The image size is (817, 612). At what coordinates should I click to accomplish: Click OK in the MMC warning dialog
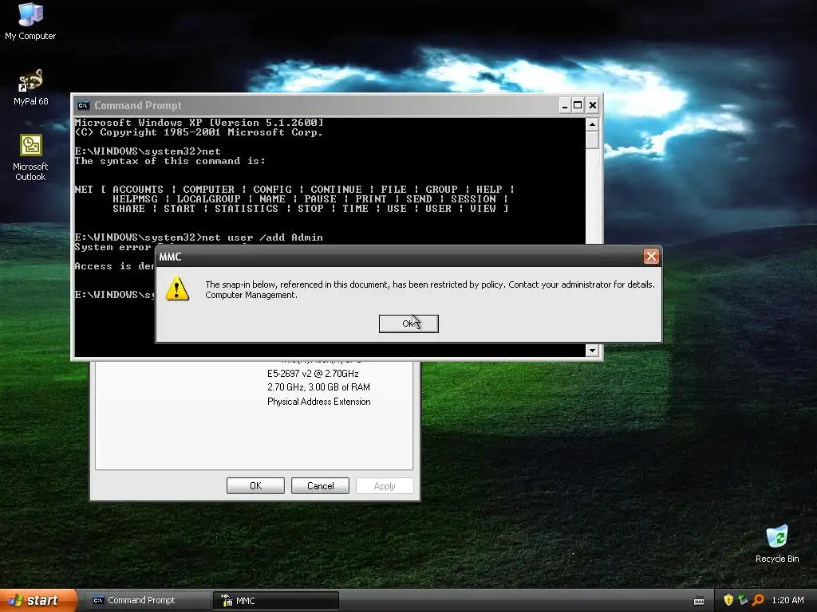pos(408,324)
